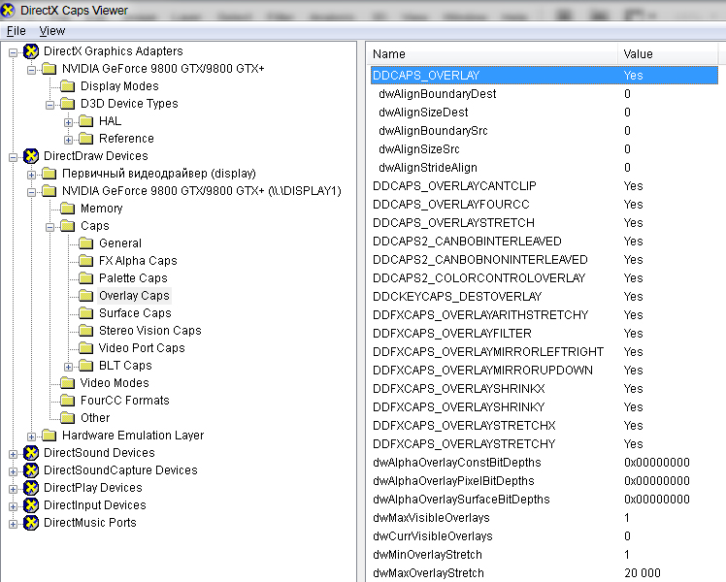This screenshot has height=582, width=726.
Task: Click the DirectMusic Ports icon
Action: [31, 523]
